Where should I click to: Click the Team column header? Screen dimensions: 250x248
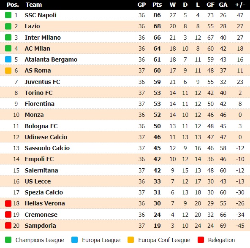34,5
